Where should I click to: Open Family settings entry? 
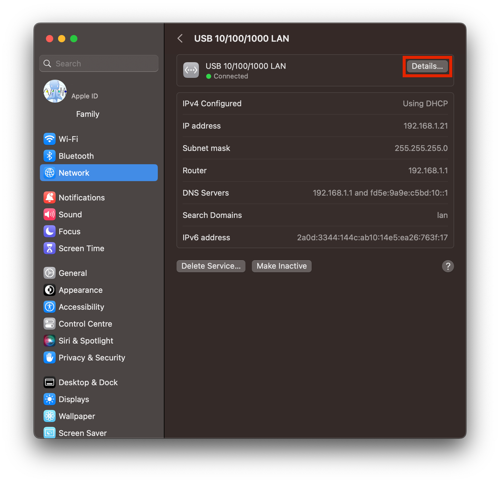[x=88, y=114]
